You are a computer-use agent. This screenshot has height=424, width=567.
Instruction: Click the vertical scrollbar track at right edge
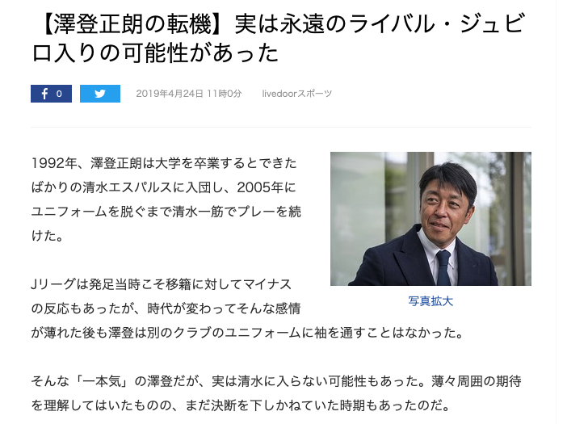click(x=561, y=212)
